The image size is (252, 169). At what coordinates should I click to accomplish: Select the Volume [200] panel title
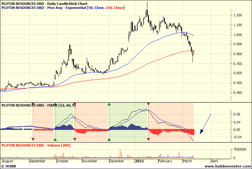point(36,145)
